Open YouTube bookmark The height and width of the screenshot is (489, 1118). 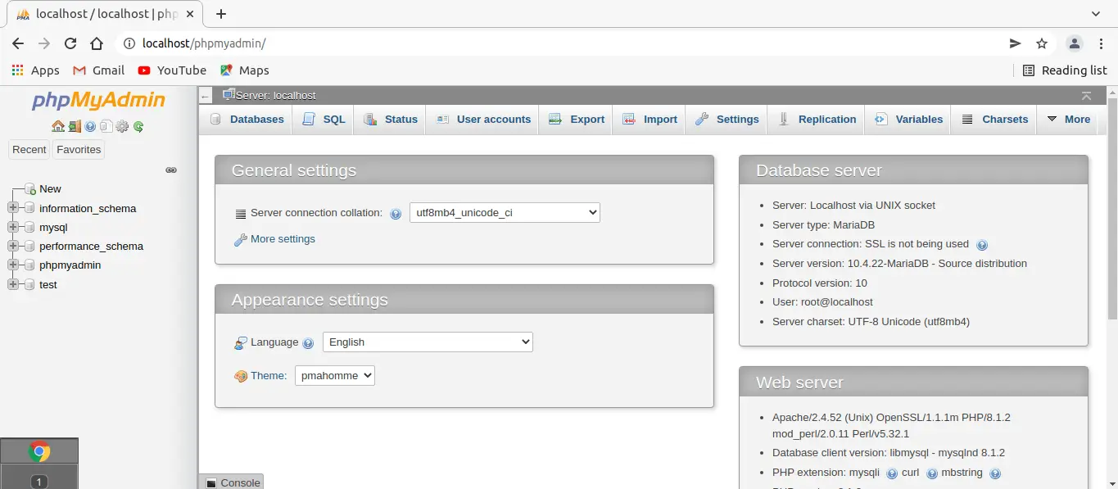(172, 70)
